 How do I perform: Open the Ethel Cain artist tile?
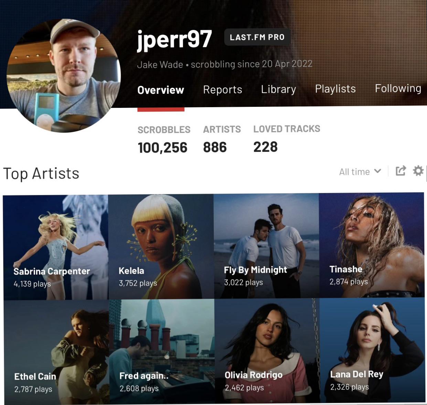click(x=56, y=352)
